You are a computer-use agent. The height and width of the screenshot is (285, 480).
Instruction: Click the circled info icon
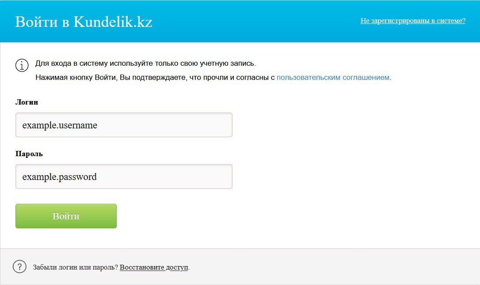point(22,65)
